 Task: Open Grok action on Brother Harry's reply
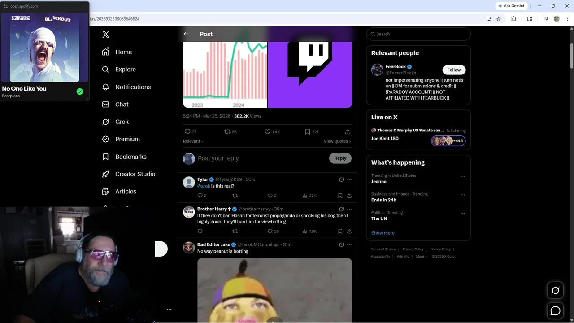(341, 209)
